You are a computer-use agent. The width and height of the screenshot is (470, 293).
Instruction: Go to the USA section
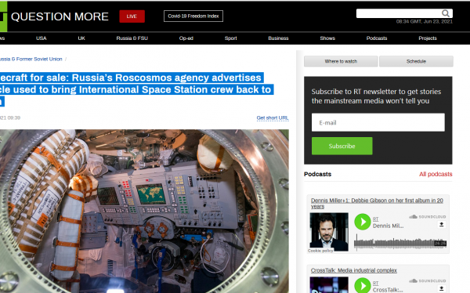42,38
